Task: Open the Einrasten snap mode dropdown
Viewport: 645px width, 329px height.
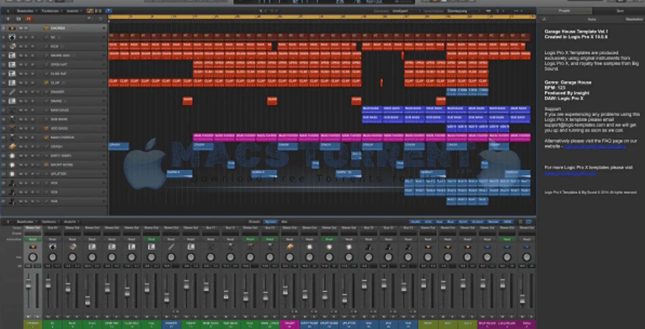Action: click(x=406, y=11)
